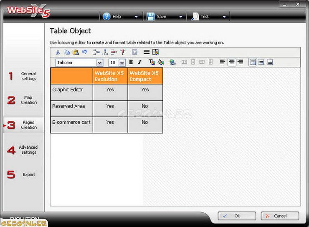This screenshot has height=227, width=309.
Task: Click the font size value field
Action: pos(114,63)
